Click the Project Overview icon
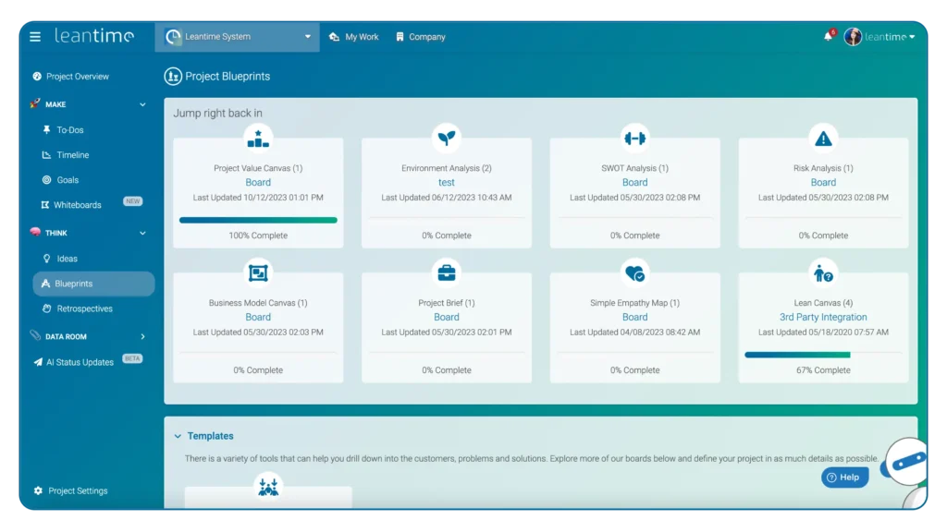The height and width of the screenshot is (532, 947). point(37,77)
